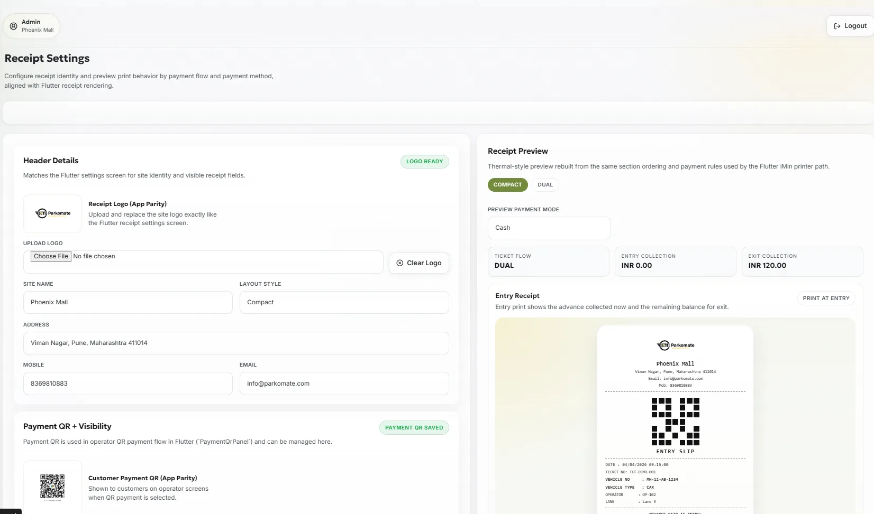Click the Site Name field with Phoenix Mall
This screenshot has height=514, width=874.
click(x=128, y=303)
